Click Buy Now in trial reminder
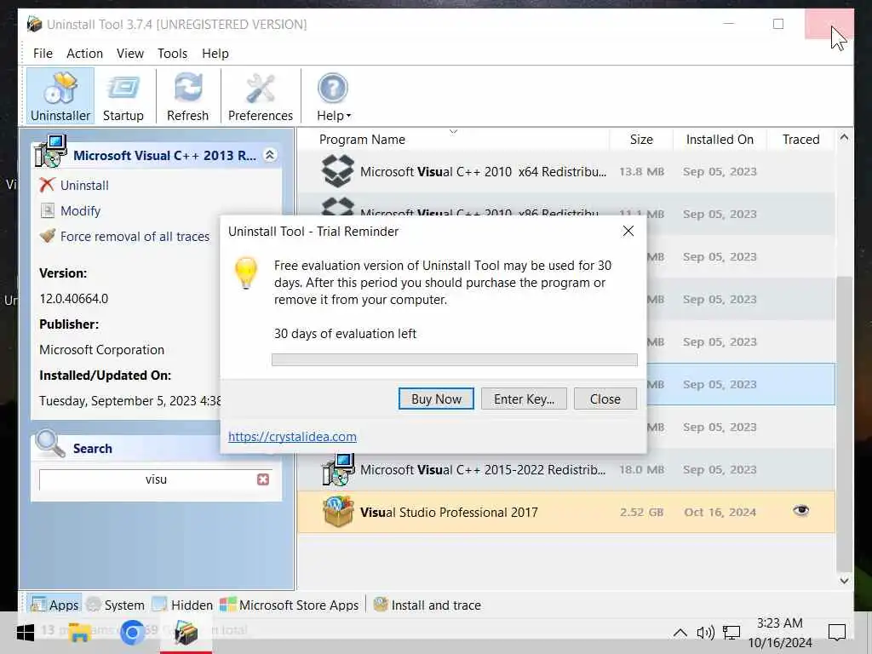 [x=436, y=399]
